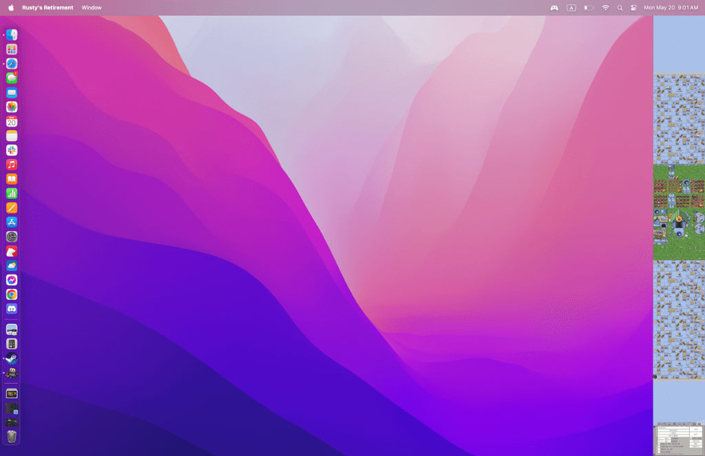Click Rusty's Retirement robot icon in dock
705x456 pixels.
click(12, 373)
